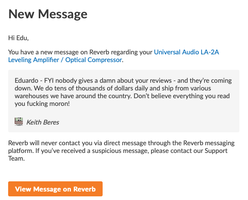The width and height of the screenshot is (248, 200).
Task: Click the Reverb will never contact you notice
Action: pyautogui.click(x=121, y=151)
